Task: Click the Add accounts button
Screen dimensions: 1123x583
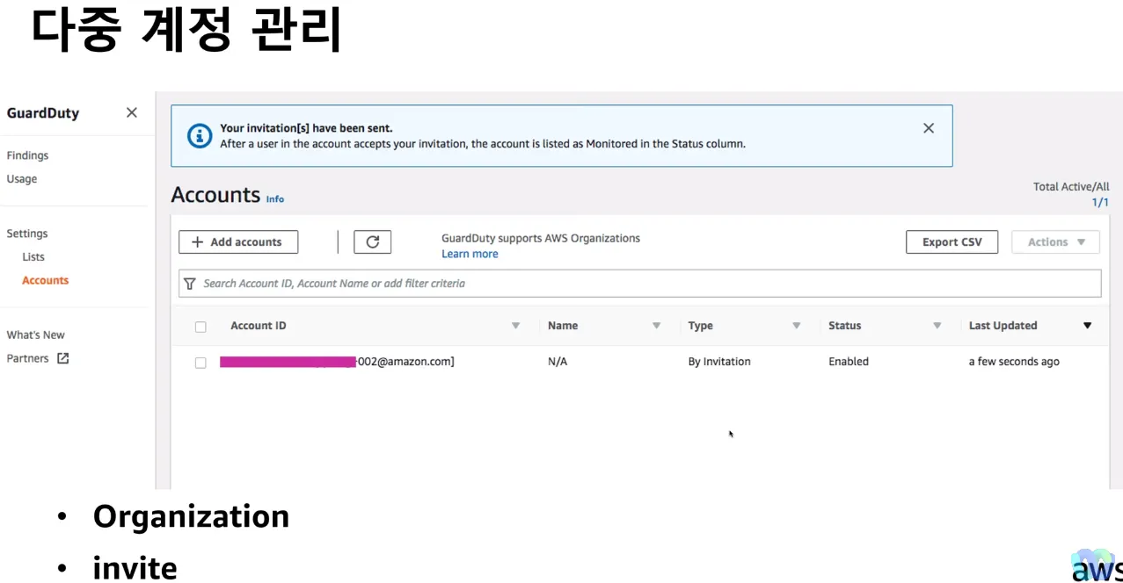Action: click(238, 242)
